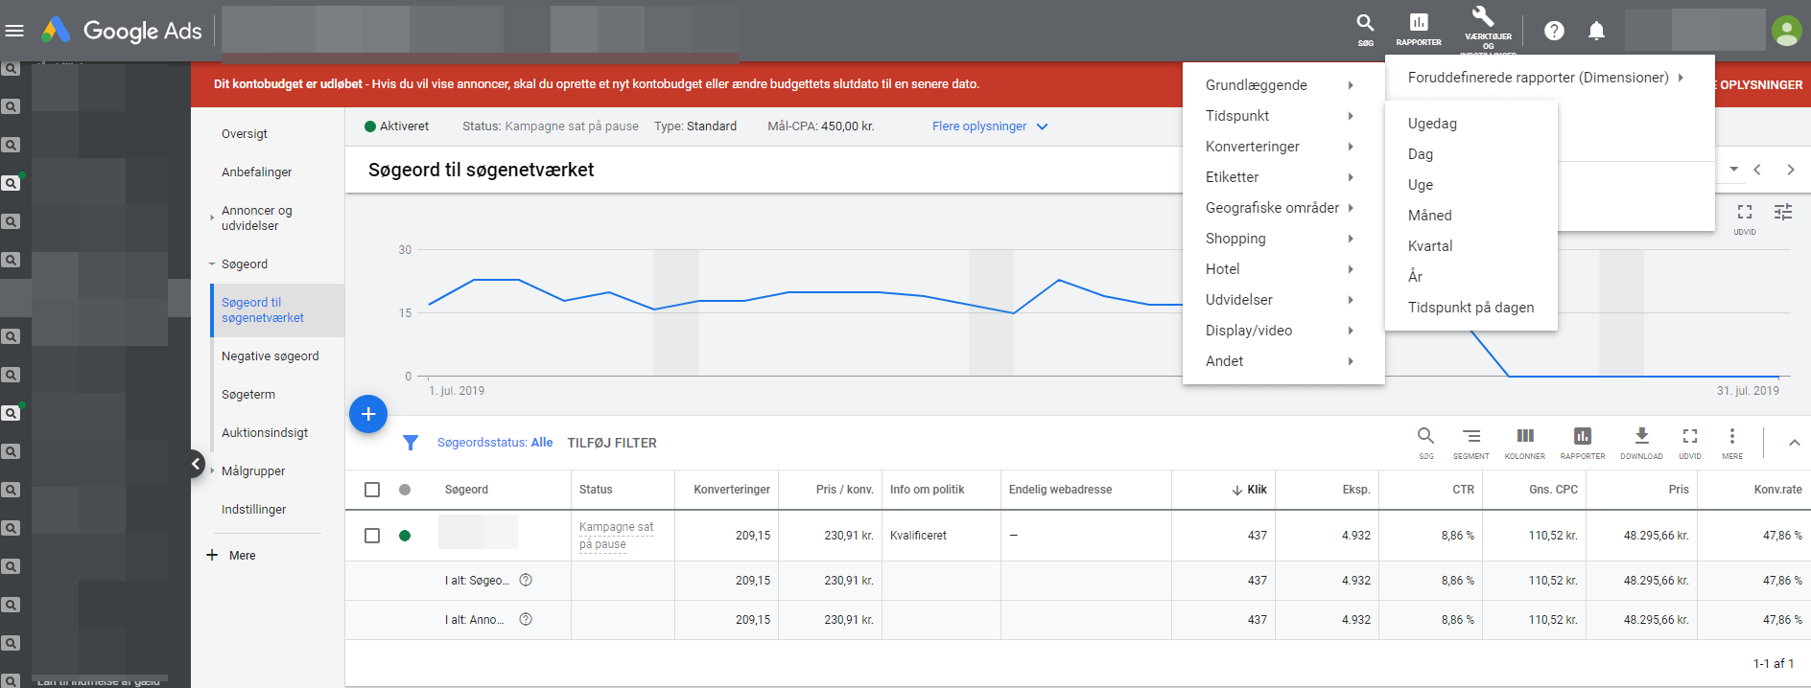Open the Tidspunkt submenu

click(1283, 116)
